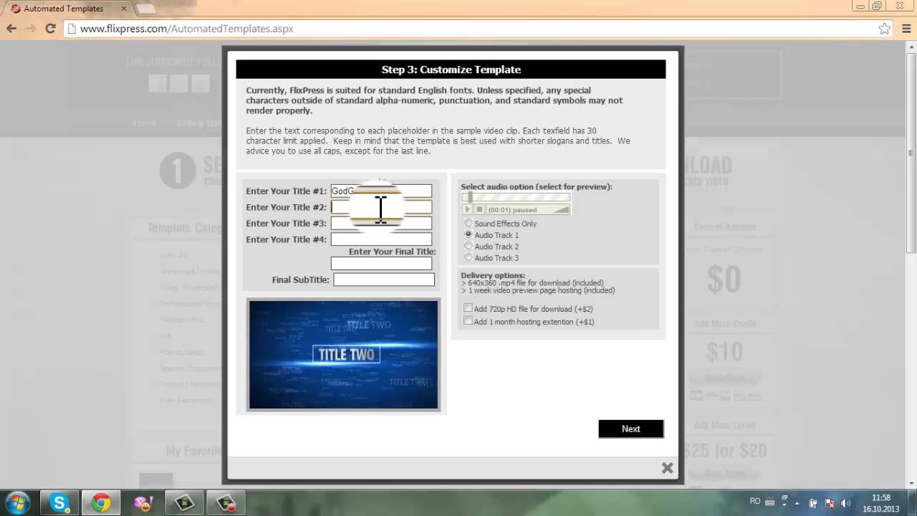Viewport: 917px width, 516px height.
Task: Click the TITLE TWO template preview thumbnail
Action: click(343, 355)
